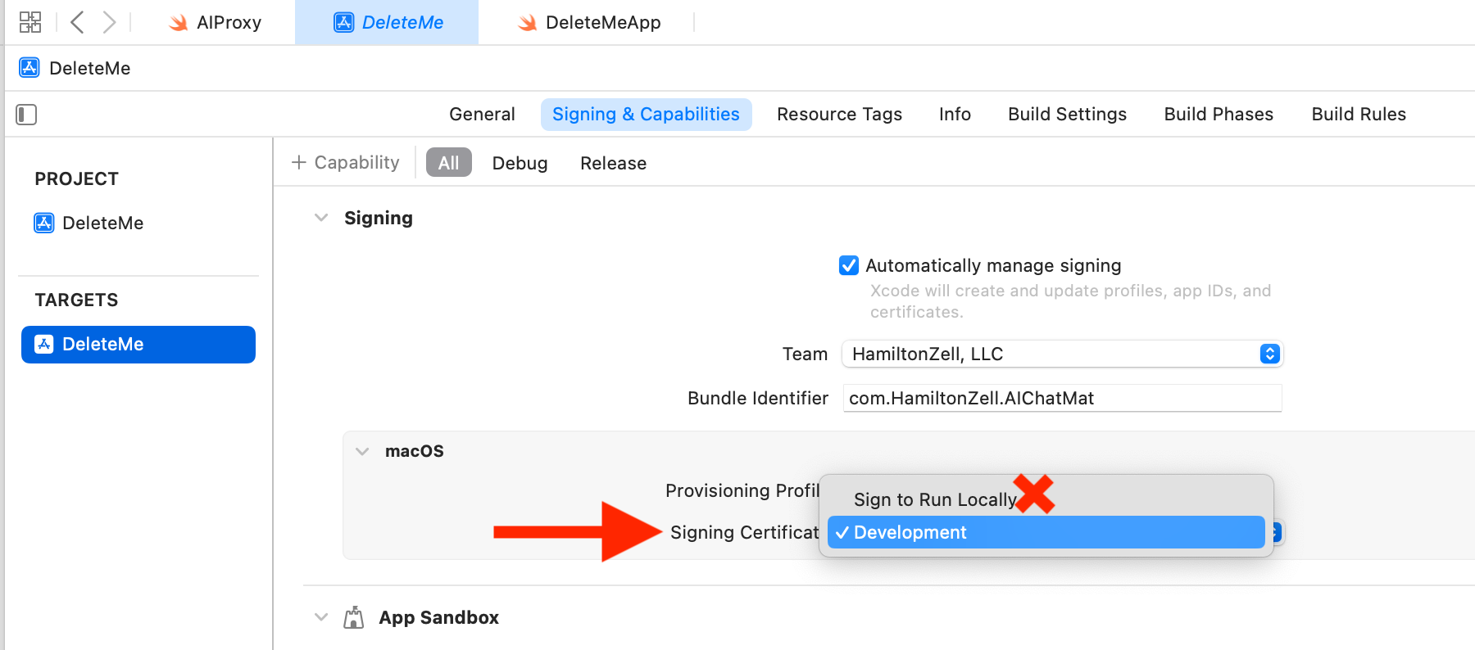Click the project icon on DeleteMe tab
Image resolution: width=1475 pixels, height=650 pixels.
point(343,23)
